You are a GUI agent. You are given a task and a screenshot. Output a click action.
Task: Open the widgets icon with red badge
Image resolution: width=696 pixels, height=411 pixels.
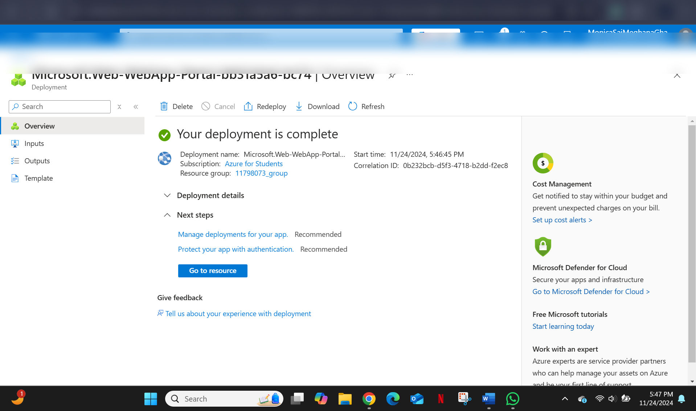(x=18, y=398)
